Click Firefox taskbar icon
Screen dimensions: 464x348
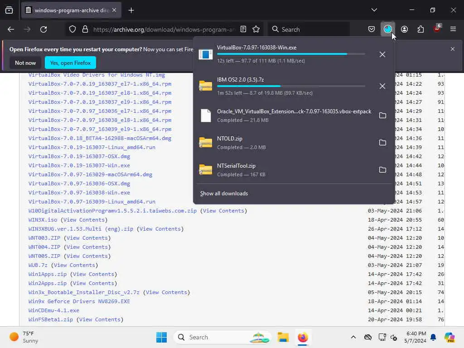click(303, 337)
